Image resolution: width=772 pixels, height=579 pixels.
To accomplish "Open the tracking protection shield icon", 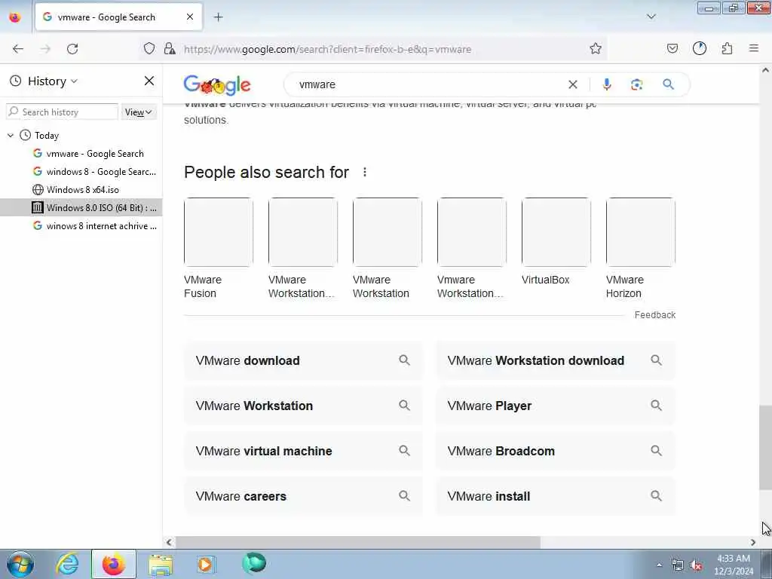I will click(149, 48).
